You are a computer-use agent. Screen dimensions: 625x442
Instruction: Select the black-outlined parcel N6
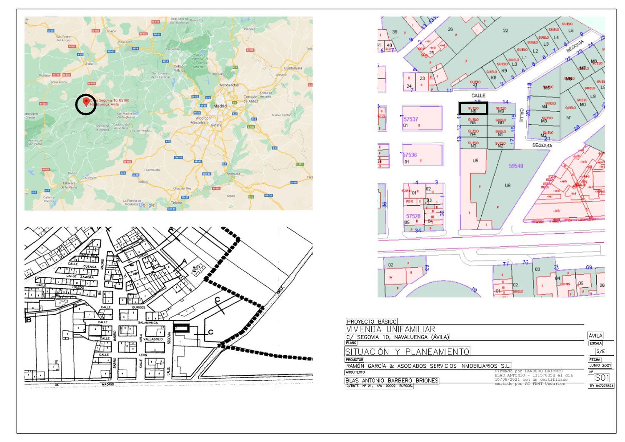coord(473,108)
